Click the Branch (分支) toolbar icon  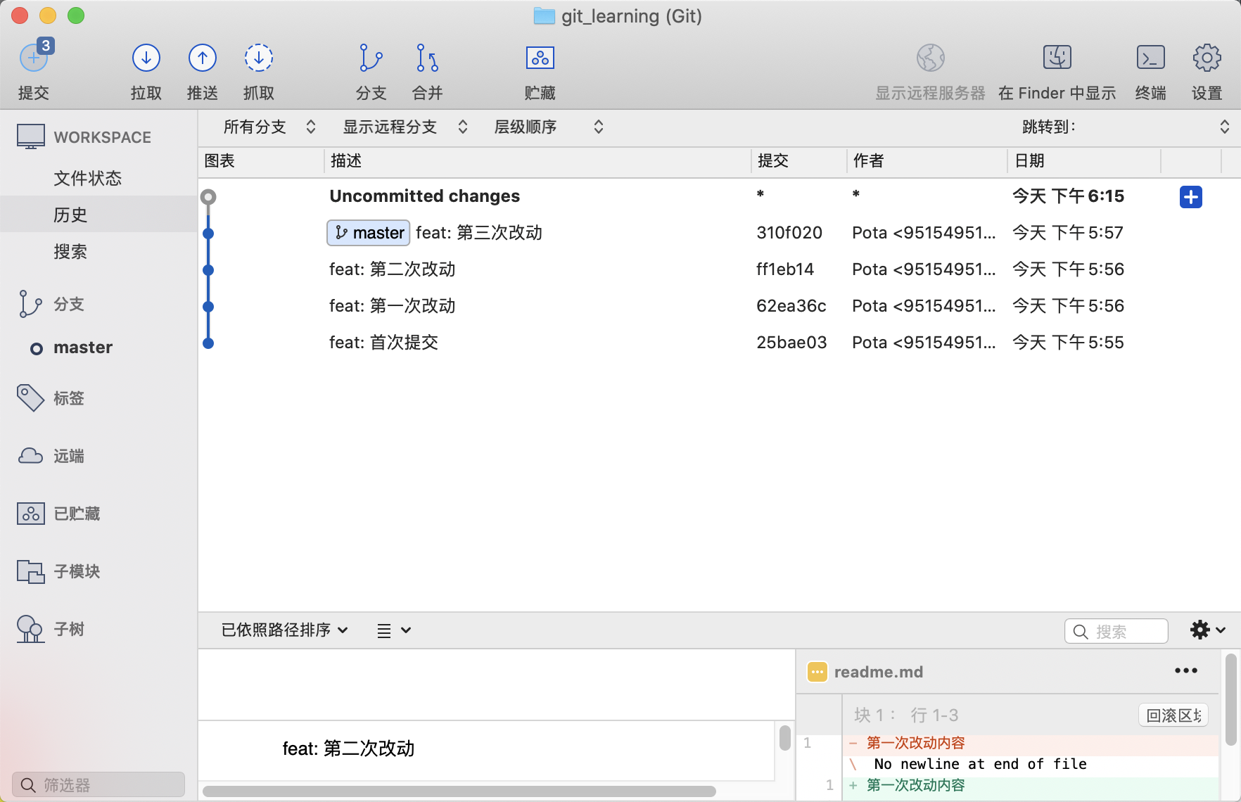tap(371, 58)
